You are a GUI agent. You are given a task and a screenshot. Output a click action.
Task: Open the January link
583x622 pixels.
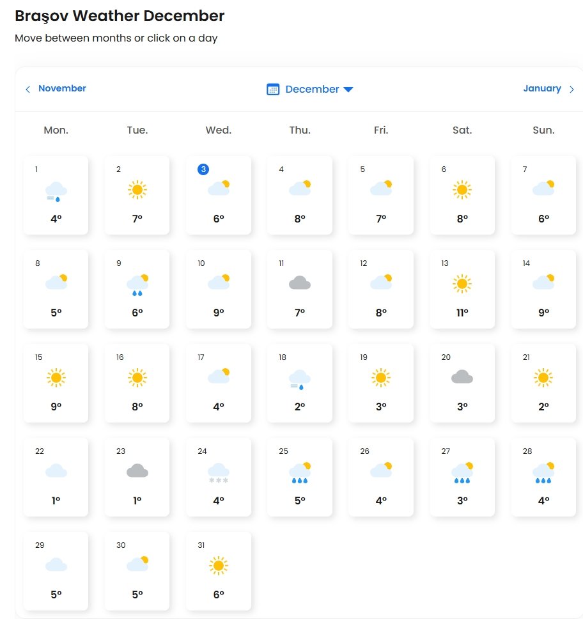542,89
